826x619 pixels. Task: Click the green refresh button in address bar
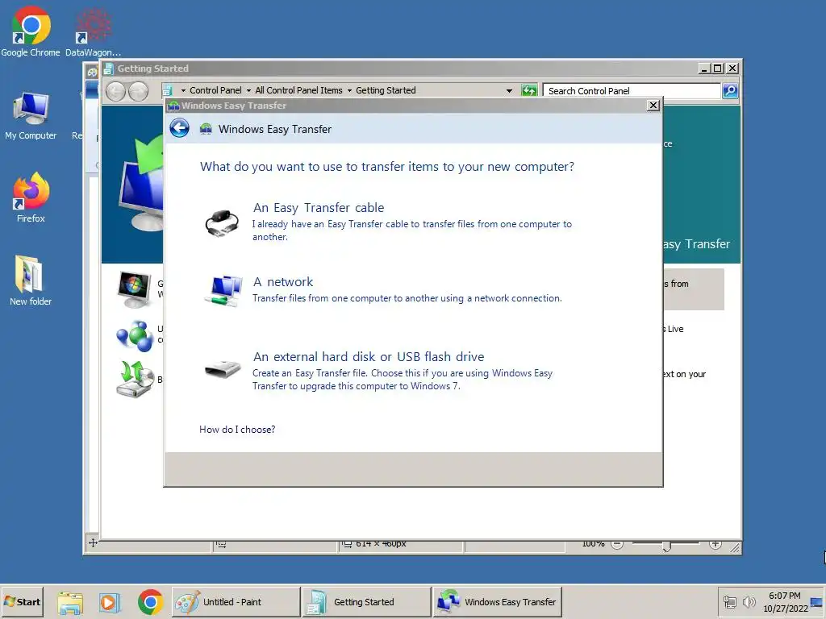click(529, 90)
